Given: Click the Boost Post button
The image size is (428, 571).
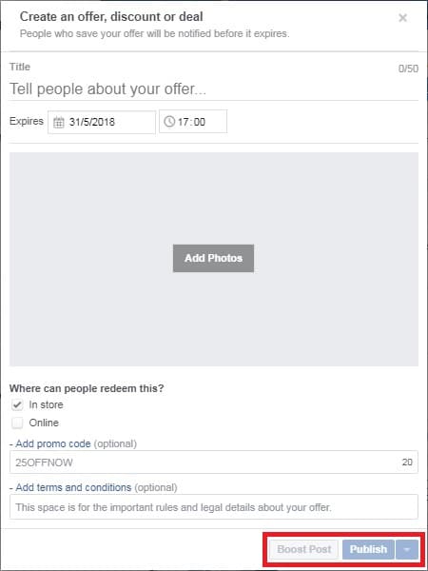Looking at the screenshot, I should [x=304, y=549].
